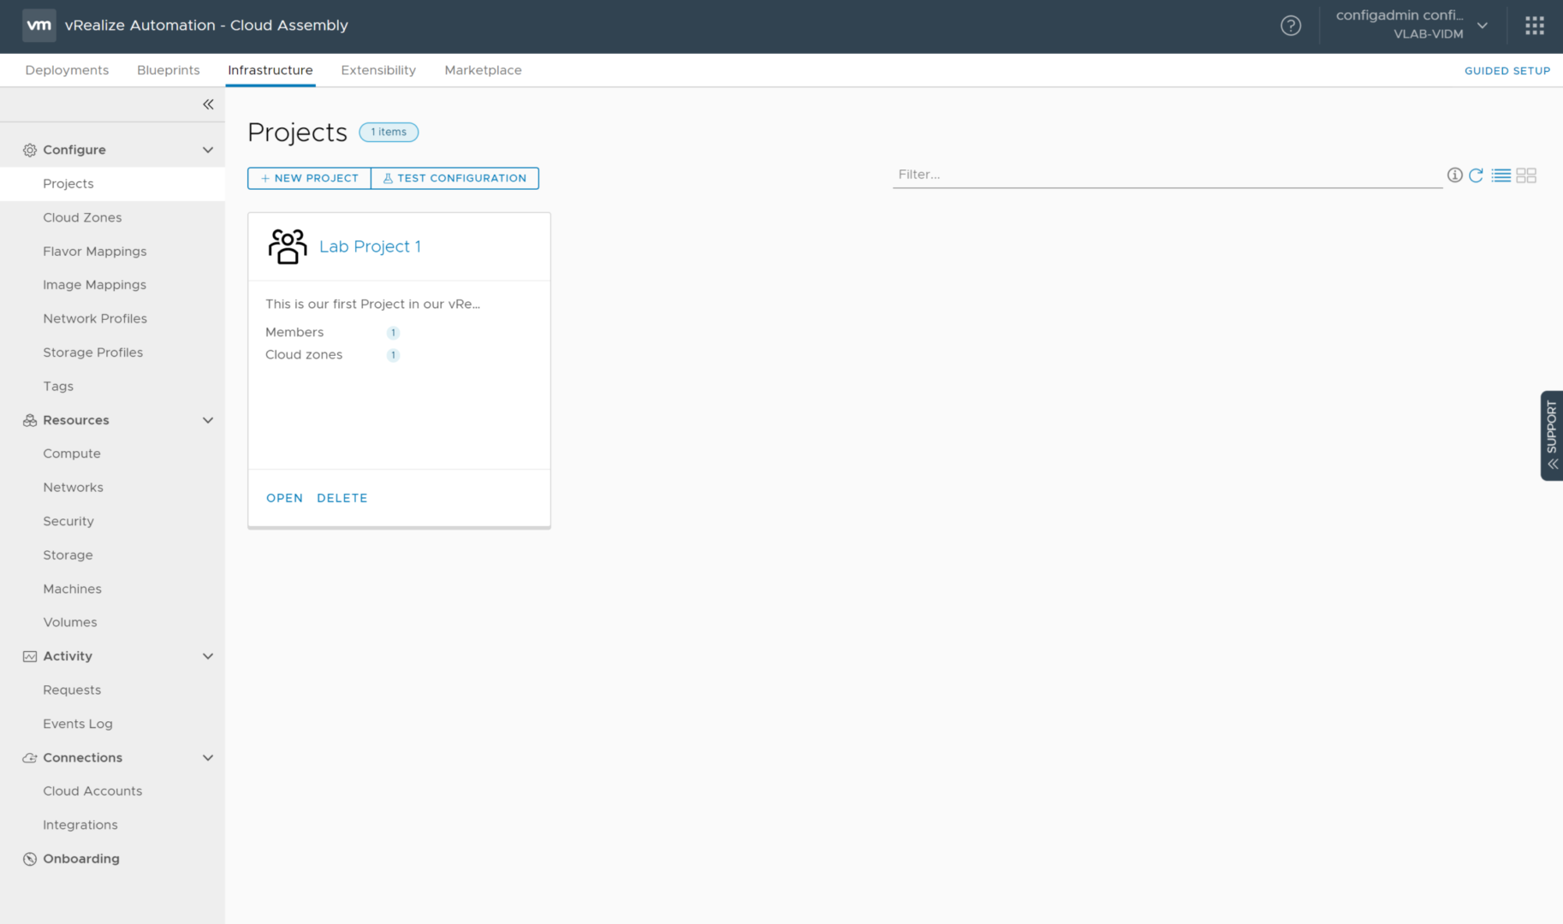Click the NEW PROJECT button
The height and width of the screenshot is (924, 1563).
pos(309,178)
